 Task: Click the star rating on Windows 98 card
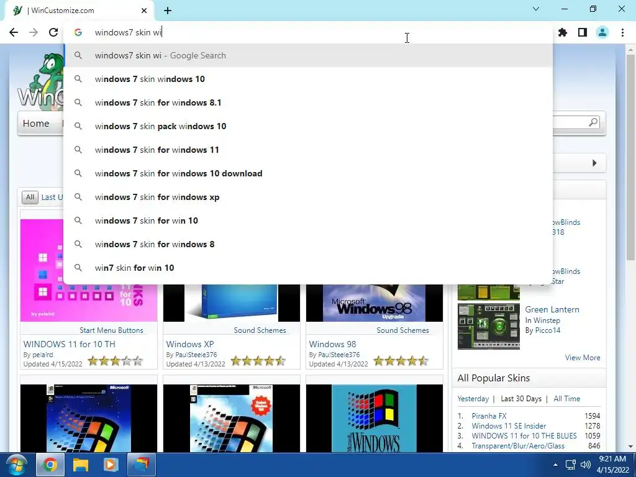(401, 361)
